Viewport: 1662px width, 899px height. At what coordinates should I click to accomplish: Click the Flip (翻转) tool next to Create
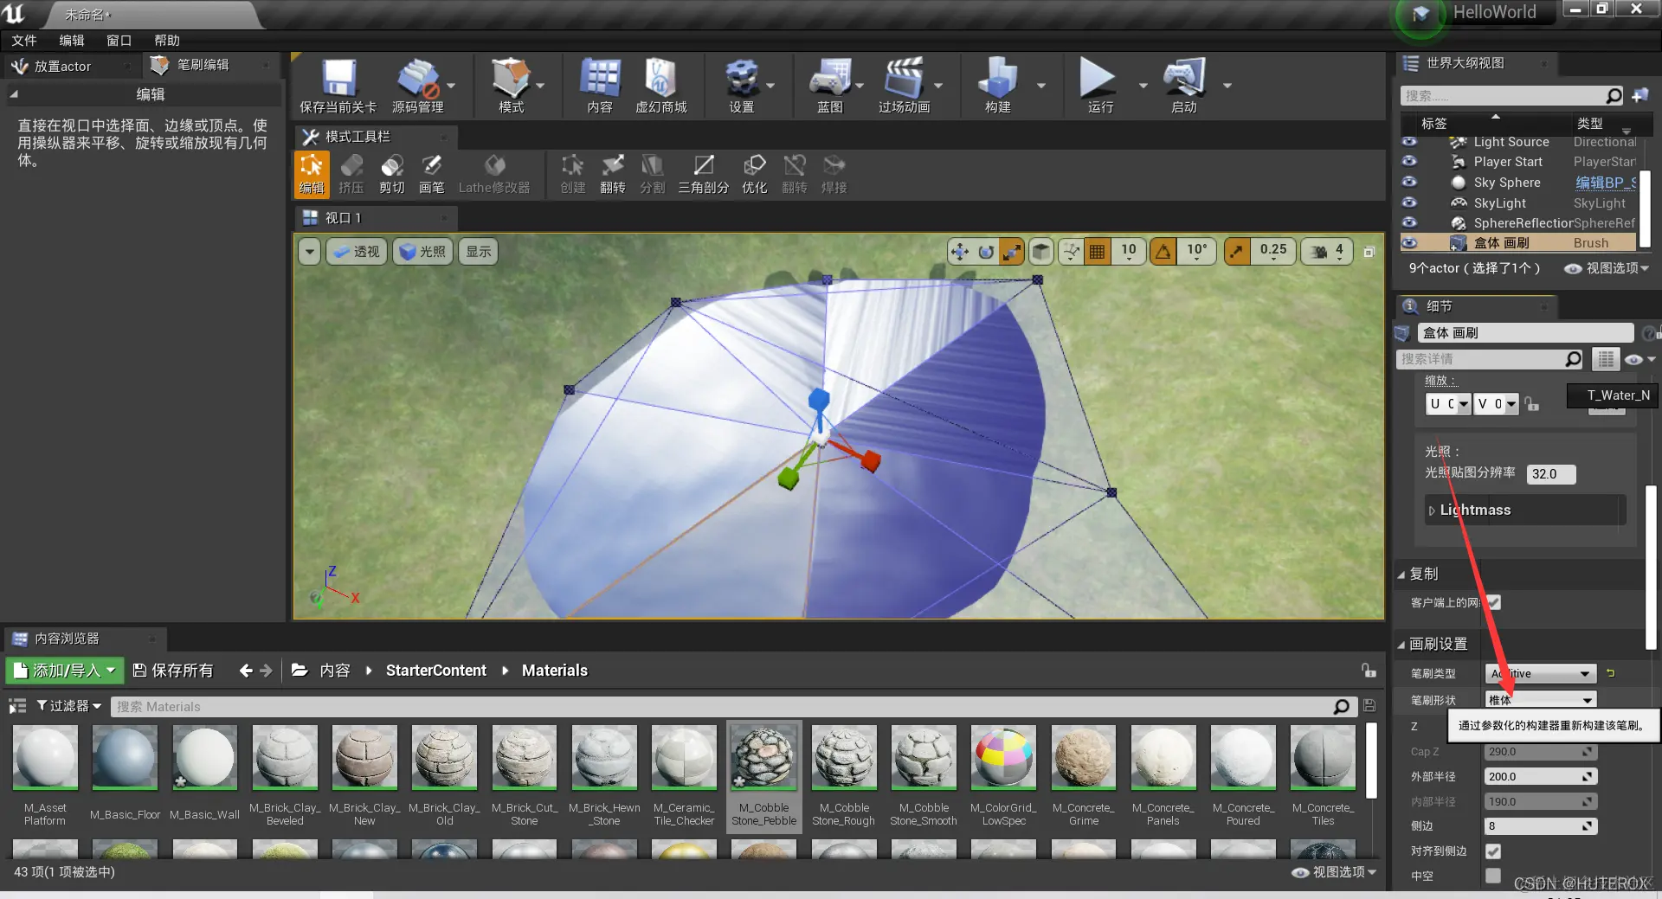click(613, 173)
